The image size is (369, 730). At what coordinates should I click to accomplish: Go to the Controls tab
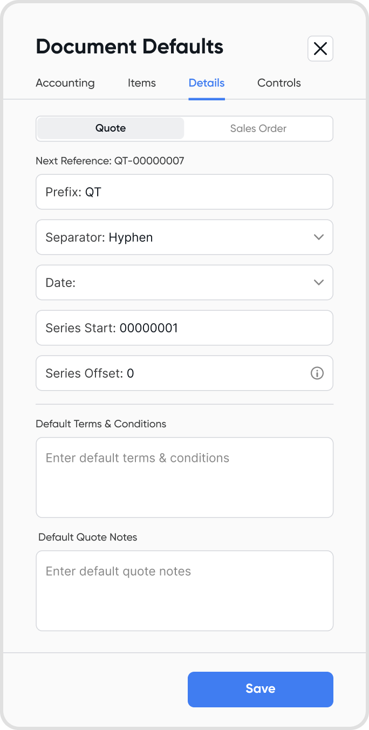[279, 83]
